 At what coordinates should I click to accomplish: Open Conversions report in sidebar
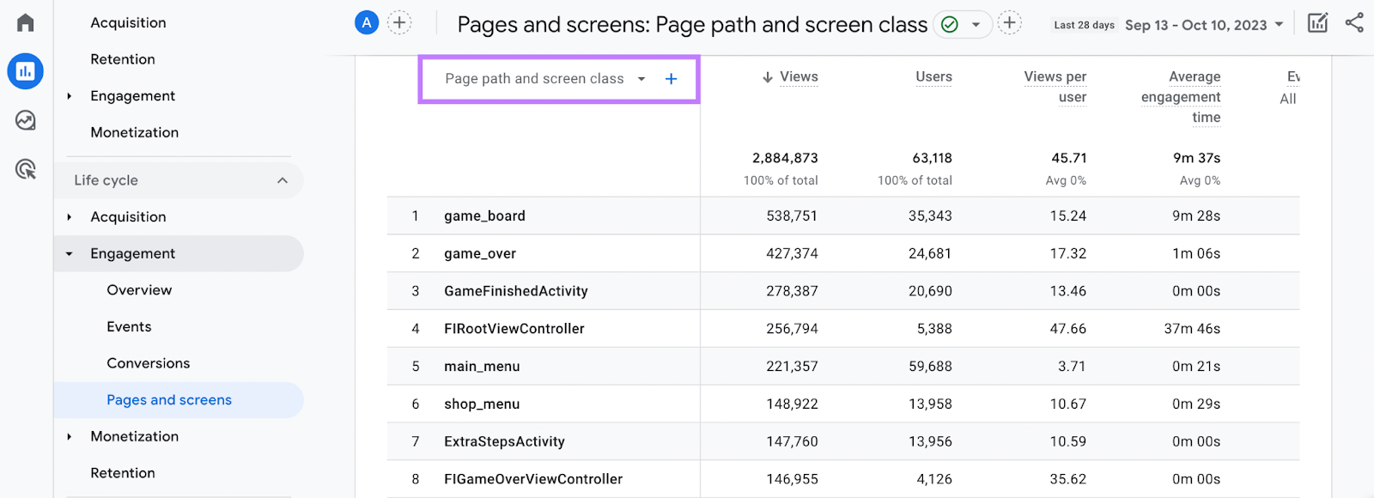tap(148, 363)
